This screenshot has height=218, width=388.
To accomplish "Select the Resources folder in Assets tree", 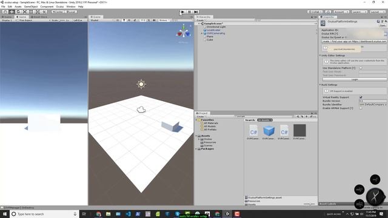I will point(210,142).
